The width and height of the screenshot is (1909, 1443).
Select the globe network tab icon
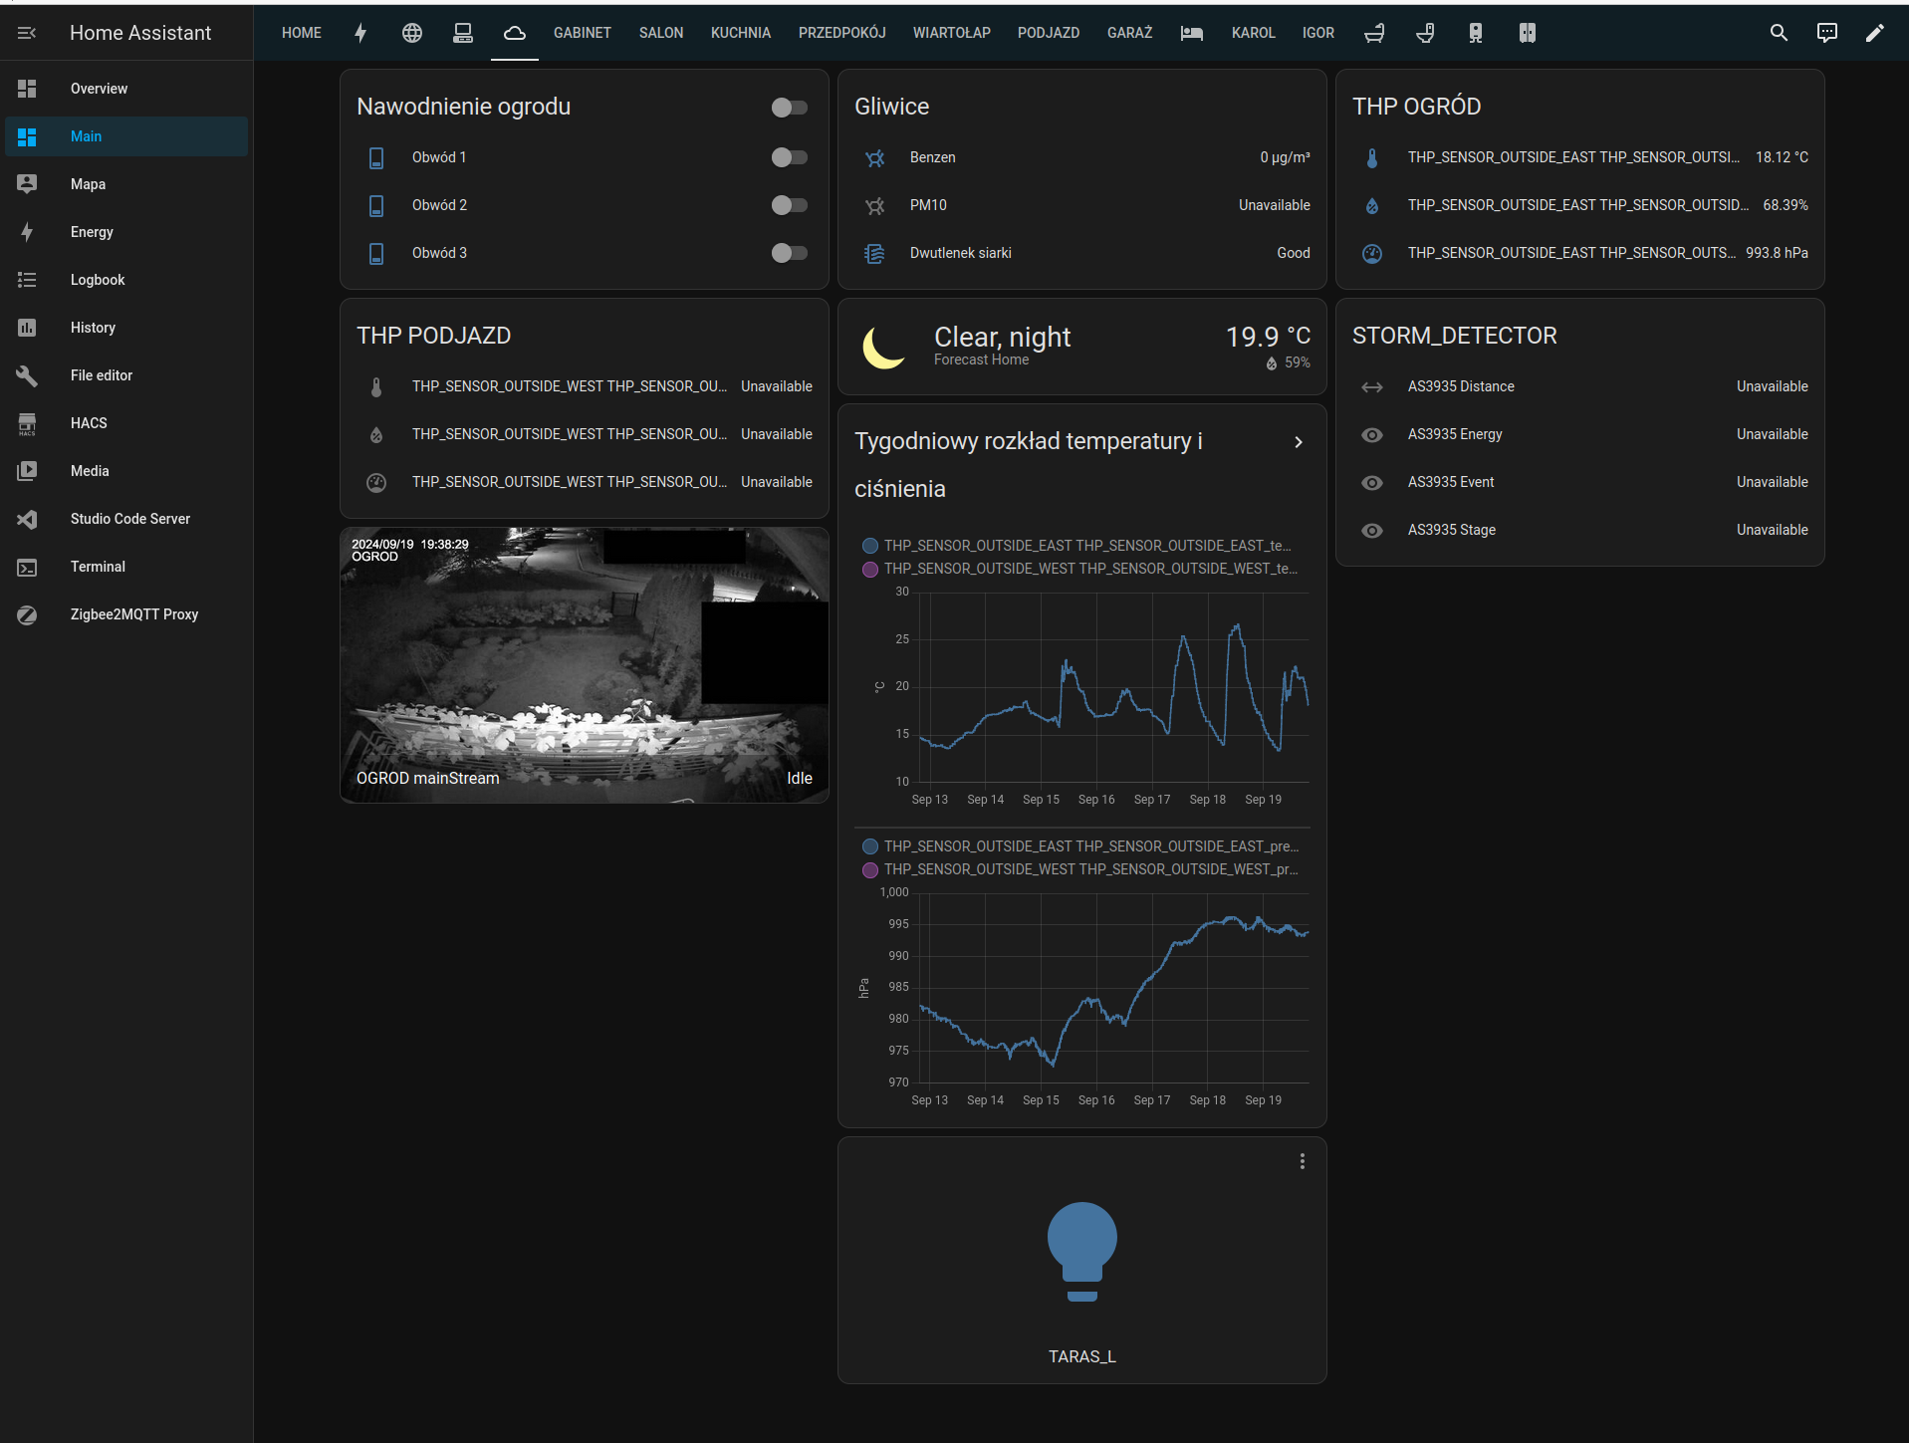(x=411, y=33)
